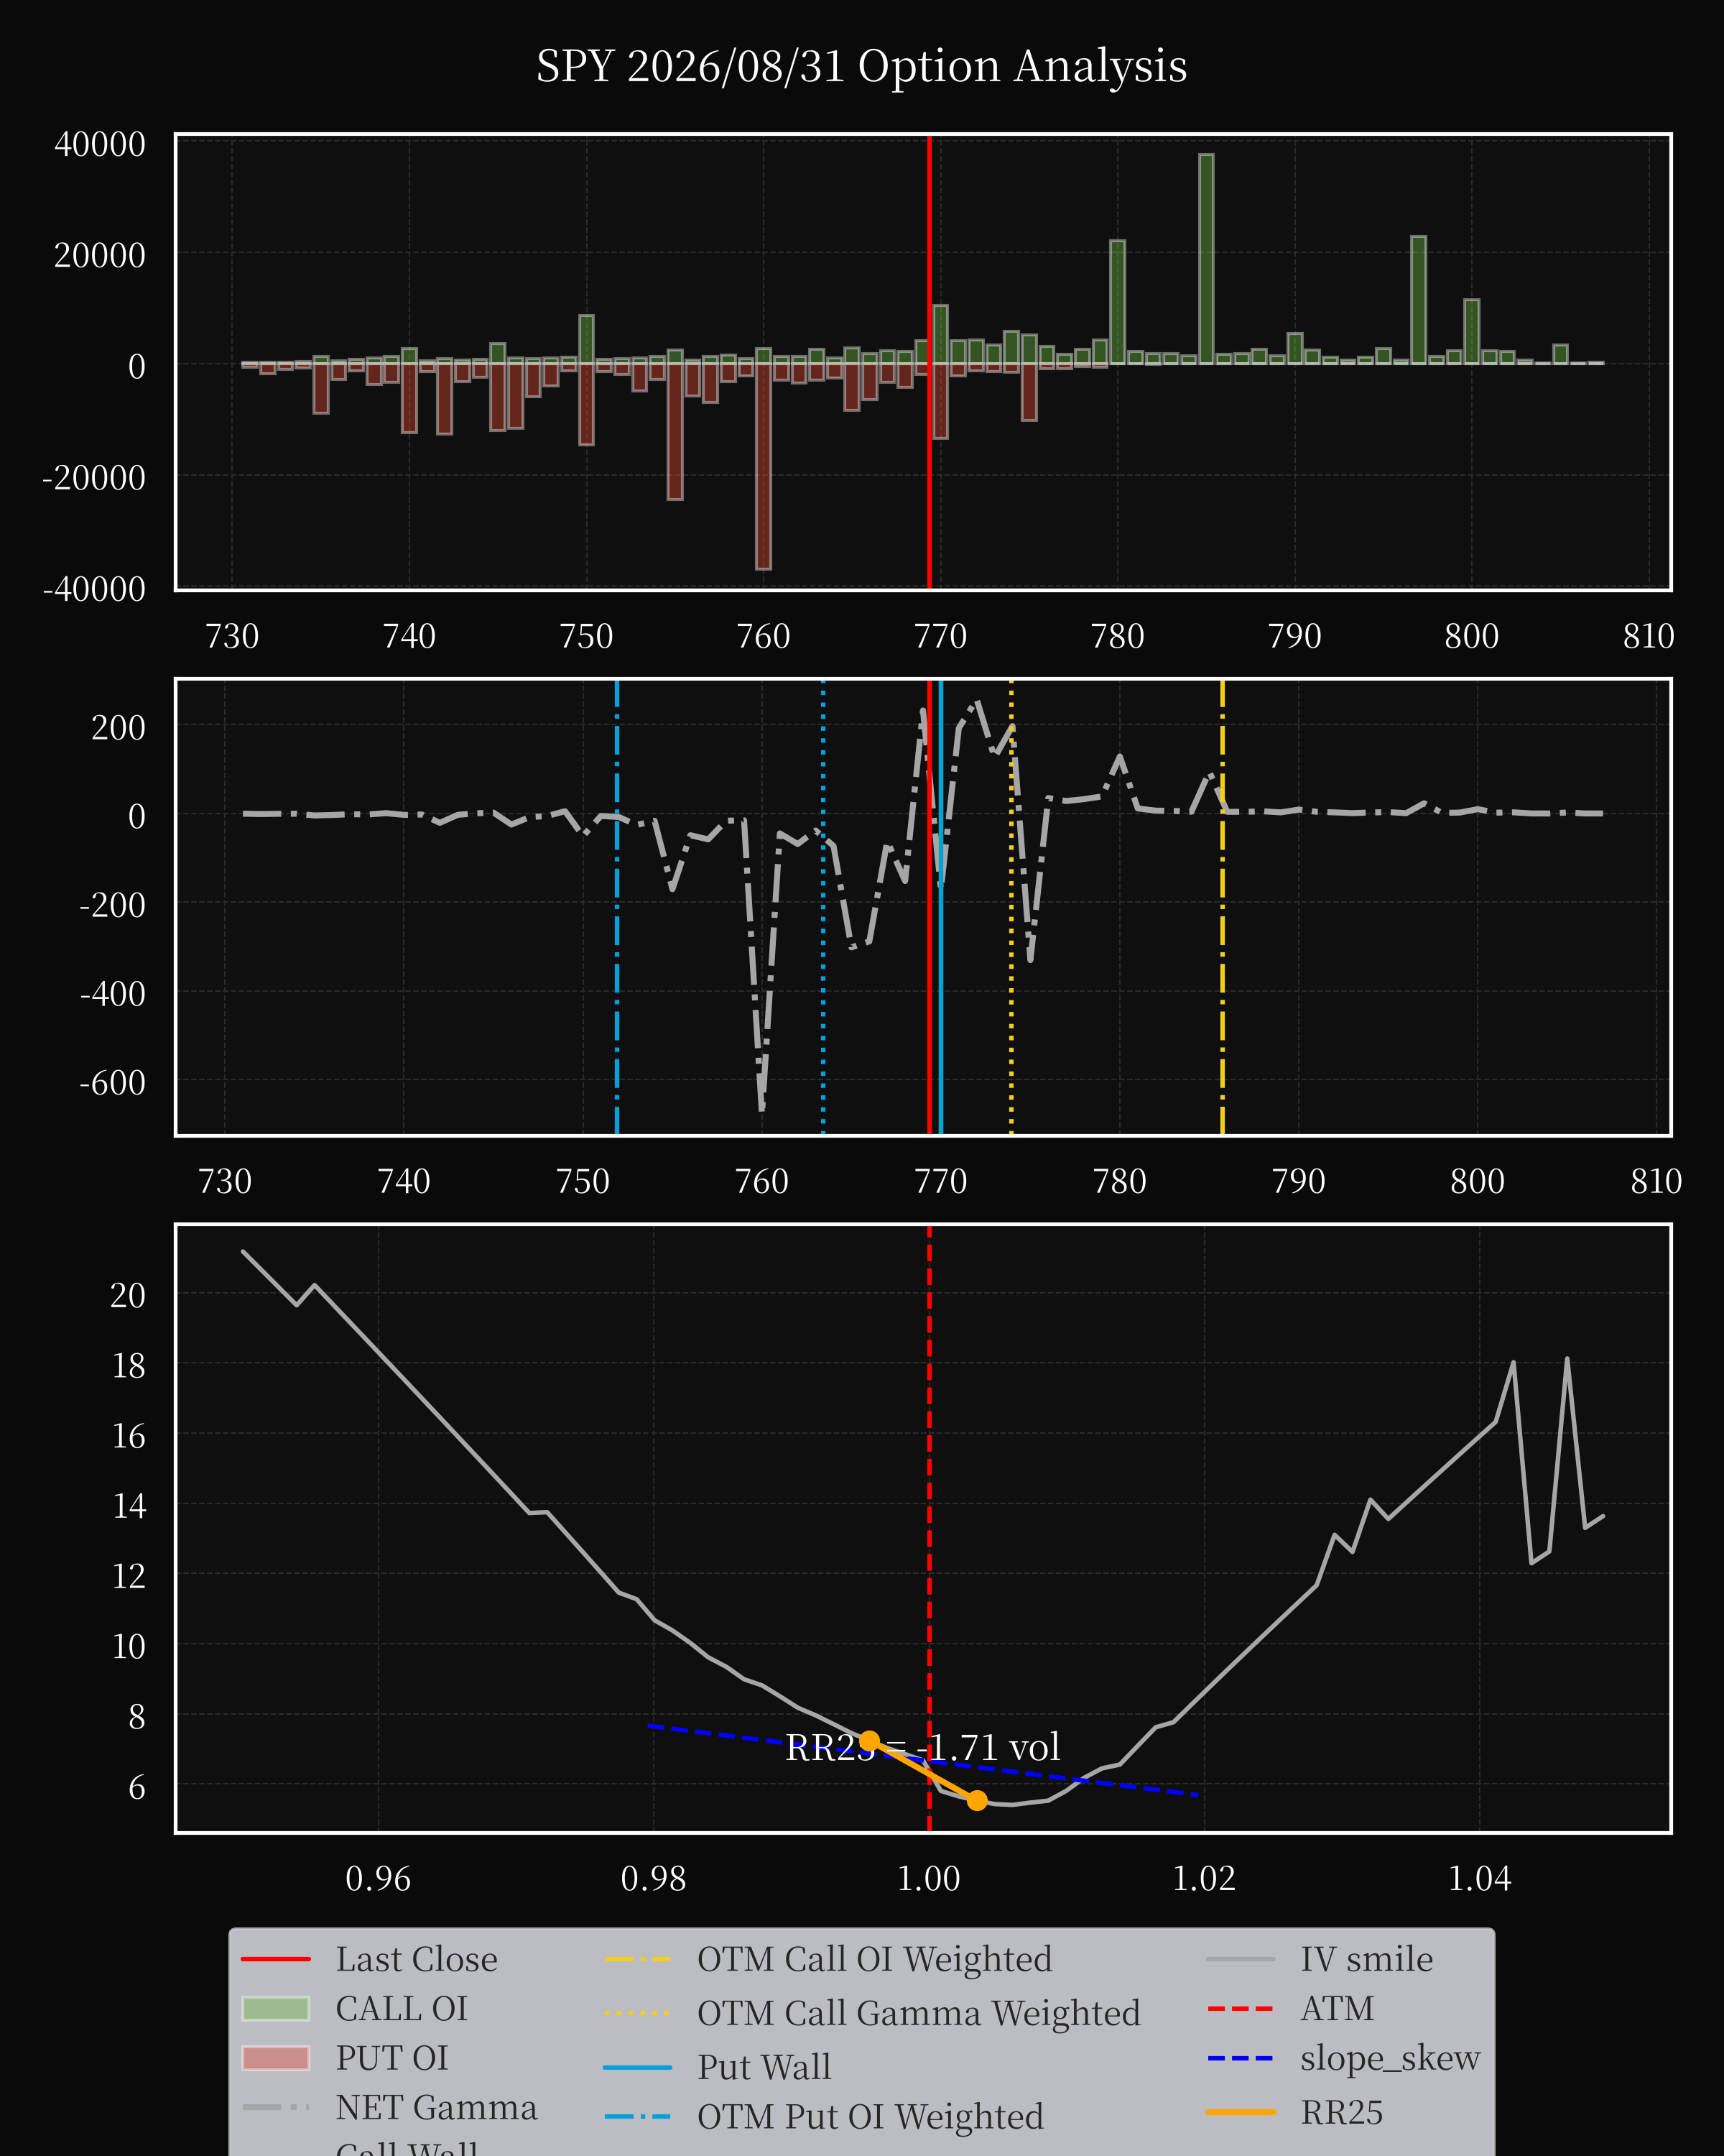
Task: Click the IV smile legend label
Action: point(1366,1959)
